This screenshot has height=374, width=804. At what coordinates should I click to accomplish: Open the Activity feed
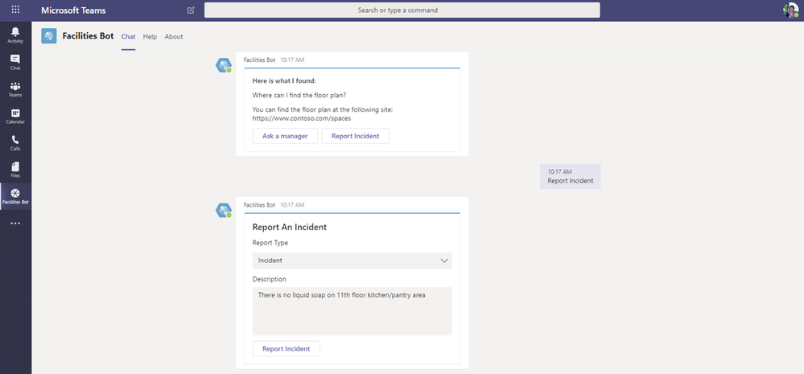(15, 35)
